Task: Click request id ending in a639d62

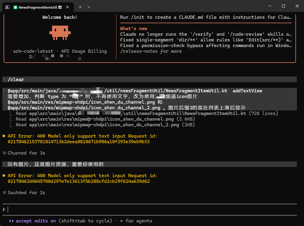Action: coord(79,181)
